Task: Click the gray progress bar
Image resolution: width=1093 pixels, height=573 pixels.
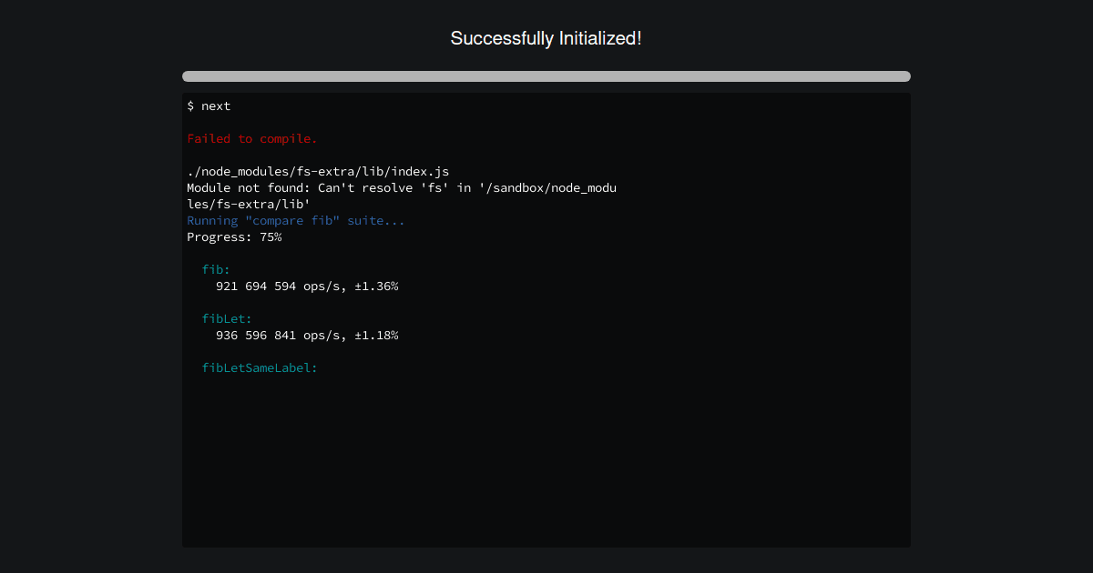Action: coord(546,76)
